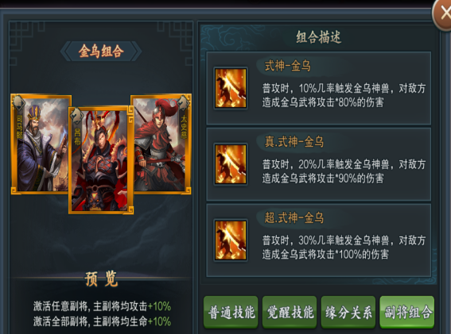Click the 真.式神-金乌 skill icon
Screen dimensions: 451x334
pos(231,164)
